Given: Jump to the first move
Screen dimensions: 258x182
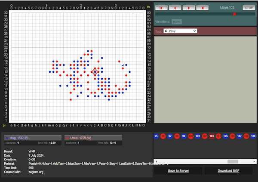Looking at the screenshot, I should pyautogui.click(x=162, y=8).
